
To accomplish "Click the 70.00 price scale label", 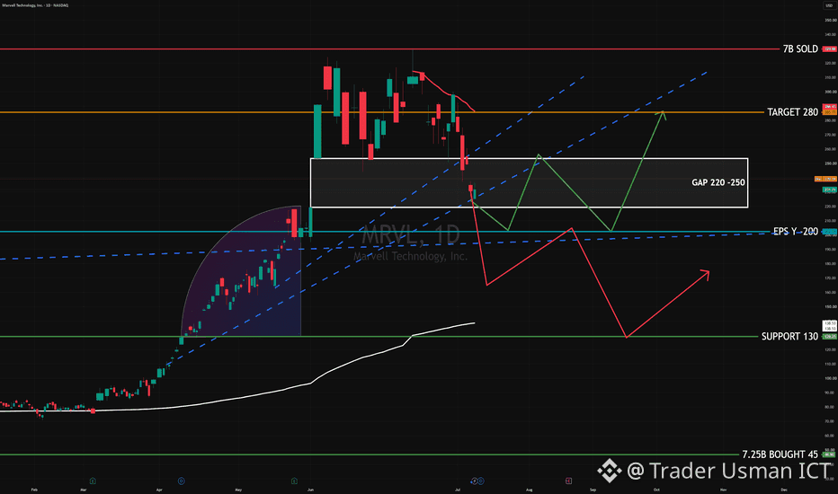I will tap(831, 421).
